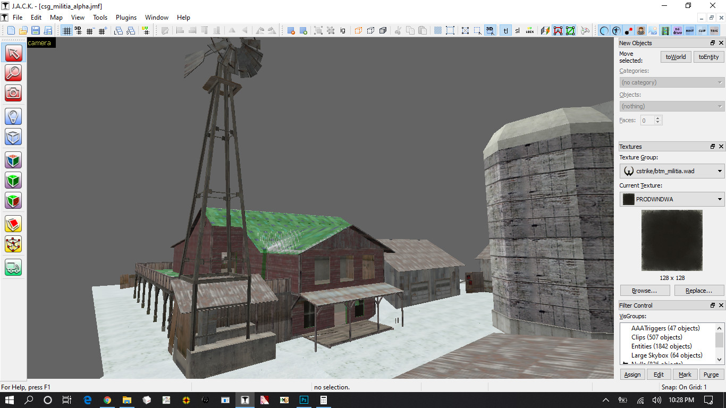
Task: Select the Vertex manipulation tool
Action: tap(13, 244)
